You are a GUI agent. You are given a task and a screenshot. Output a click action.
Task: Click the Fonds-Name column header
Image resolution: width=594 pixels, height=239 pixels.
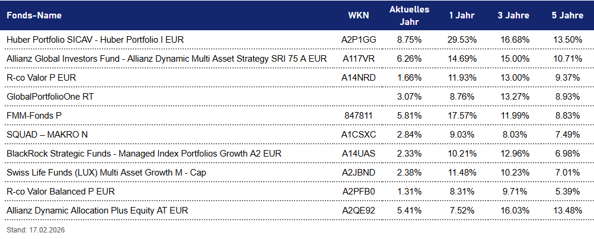pyautogui.click(x=34, y=15)
